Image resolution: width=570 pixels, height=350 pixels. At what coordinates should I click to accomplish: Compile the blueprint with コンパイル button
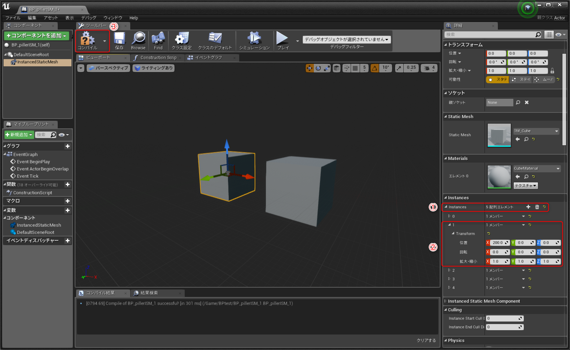87,41
